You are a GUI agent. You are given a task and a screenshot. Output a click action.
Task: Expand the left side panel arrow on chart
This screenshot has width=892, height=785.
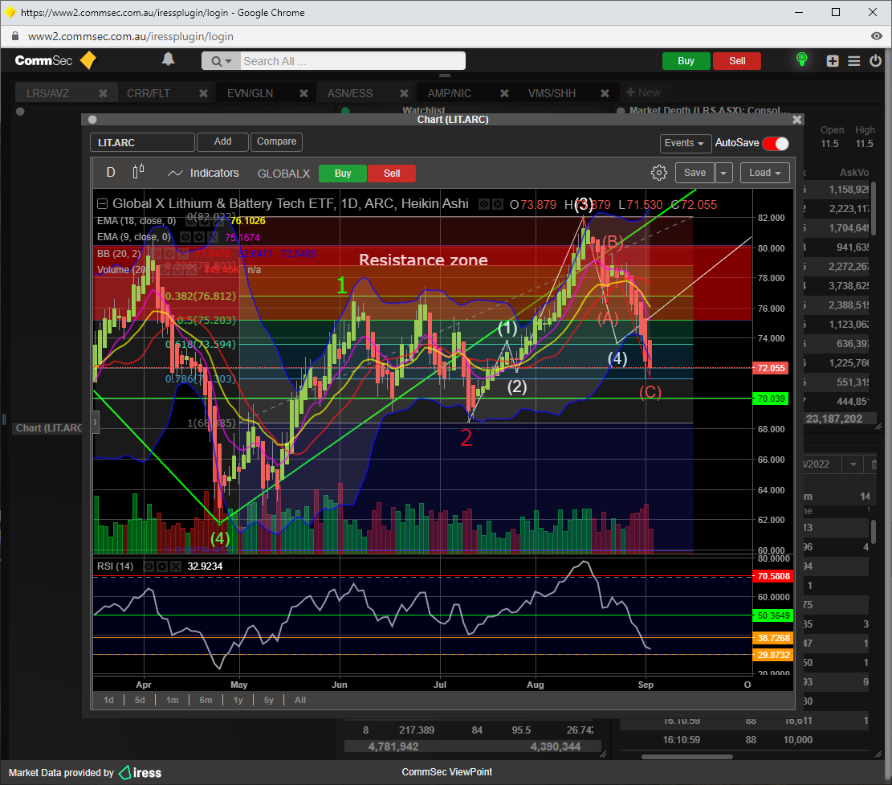click(x=96, y=423)
